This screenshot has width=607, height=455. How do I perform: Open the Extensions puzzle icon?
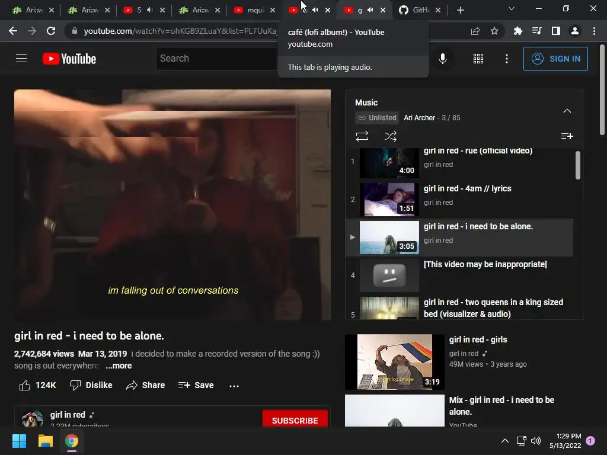click(517, 31)
